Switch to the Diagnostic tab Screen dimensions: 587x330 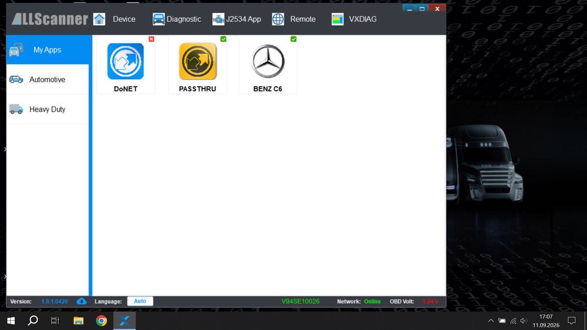[183, 19]
